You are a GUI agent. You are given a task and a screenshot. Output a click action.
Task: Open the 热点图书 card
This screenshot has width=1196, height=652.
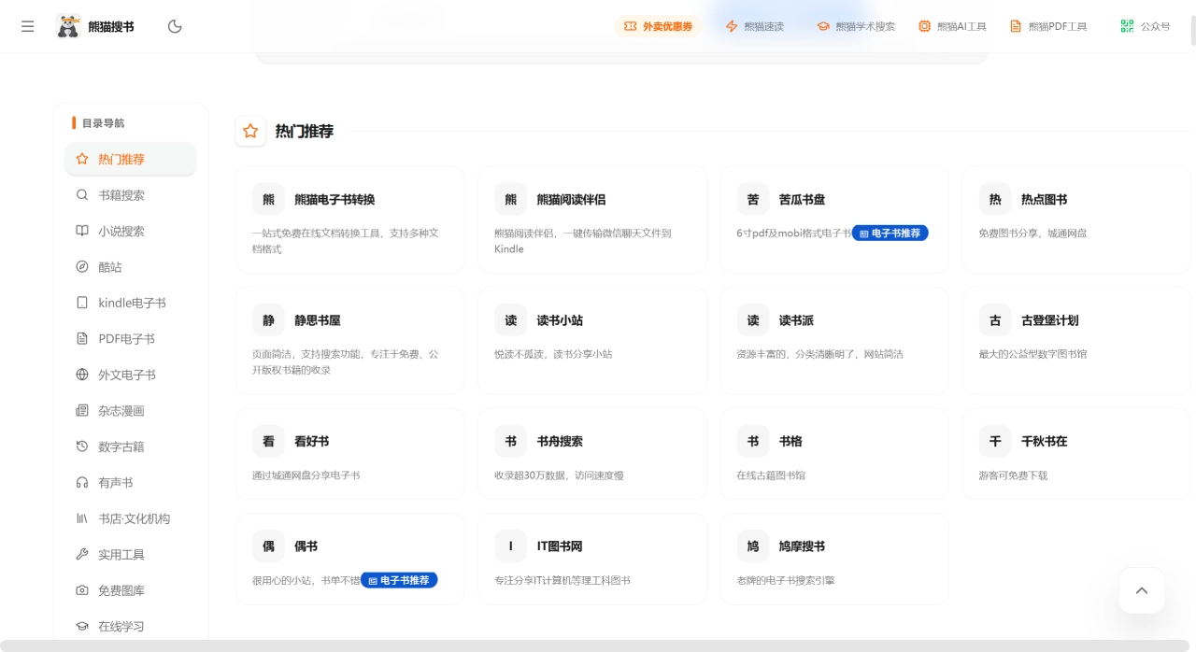(1076, 220)
